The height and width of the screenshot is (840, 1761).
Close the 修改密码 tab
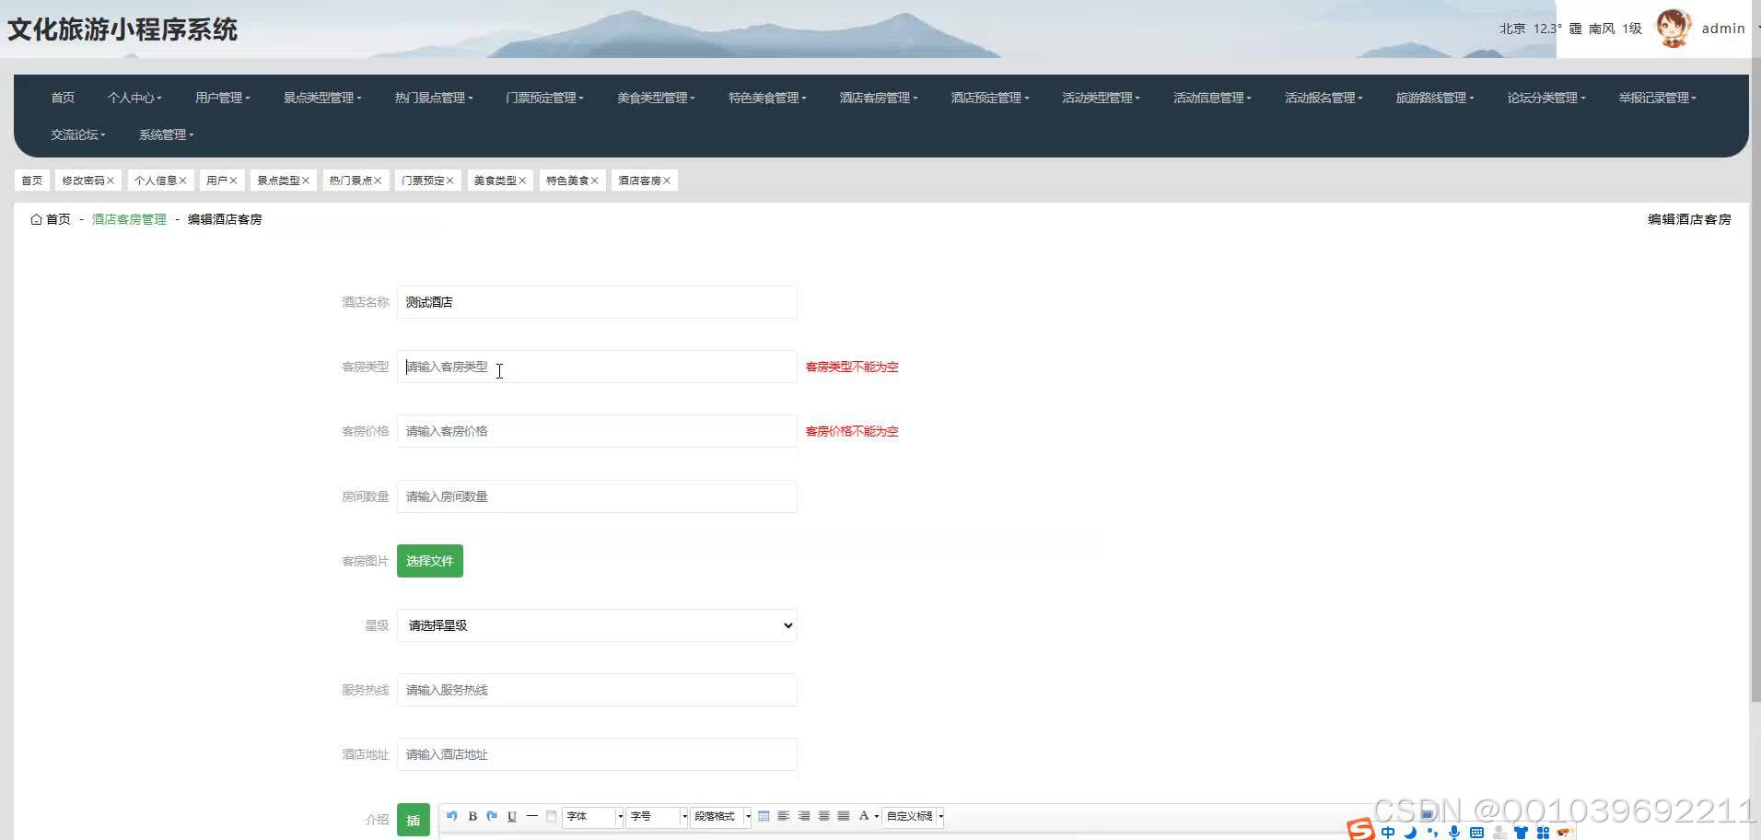pos(111,181)
